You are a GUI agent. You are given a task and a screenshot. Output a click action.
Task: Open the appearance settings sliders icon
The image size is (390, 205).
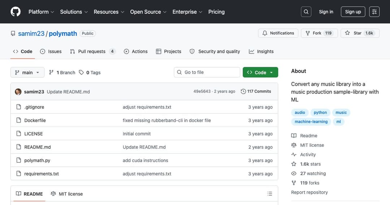[x=374, y=12]
